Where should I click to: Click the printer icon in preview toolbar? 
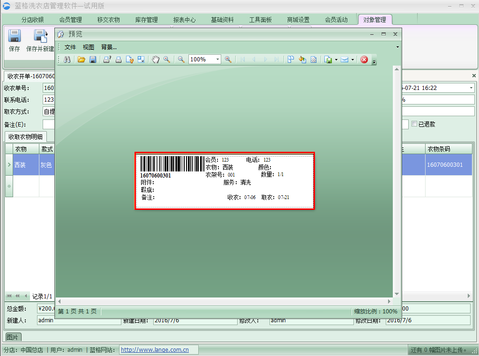[119, 59]
